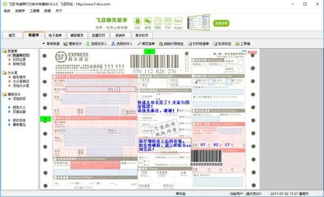Image resolution: width=324 pixels, height=197 pixels.
Task: Collapse the 大头笔 folder in sidebar
Action: click(4, 73)
